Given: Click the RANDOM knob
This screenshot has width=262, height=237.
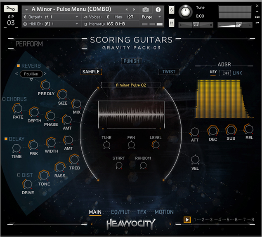Looking at the screenshot, I should [143, 165].
